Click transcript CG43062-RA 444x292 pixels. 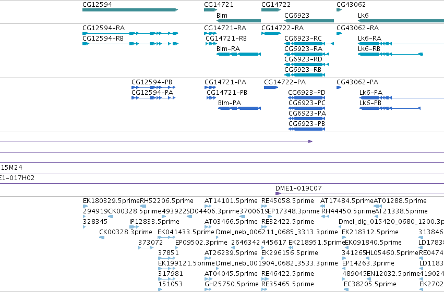click(x=339, y=33)
